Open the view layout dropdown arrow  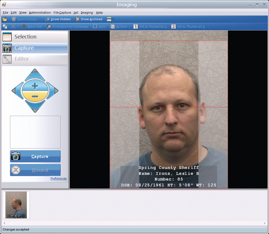(x=113, y=19)
